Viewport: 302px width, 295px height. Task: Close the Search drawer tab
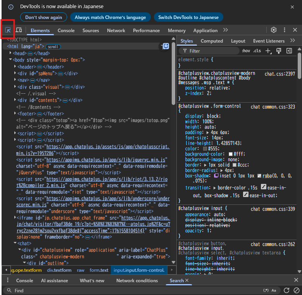[x=187, y=280]
